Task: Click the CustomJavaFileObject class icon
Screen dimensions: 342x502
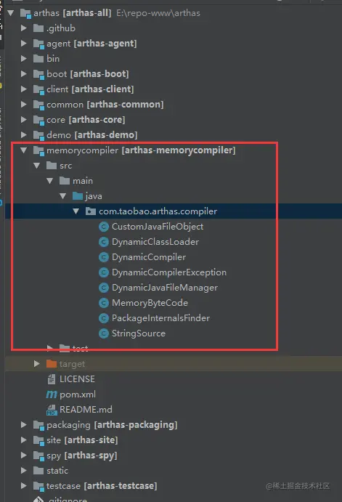Action: [x=104, y=227]
